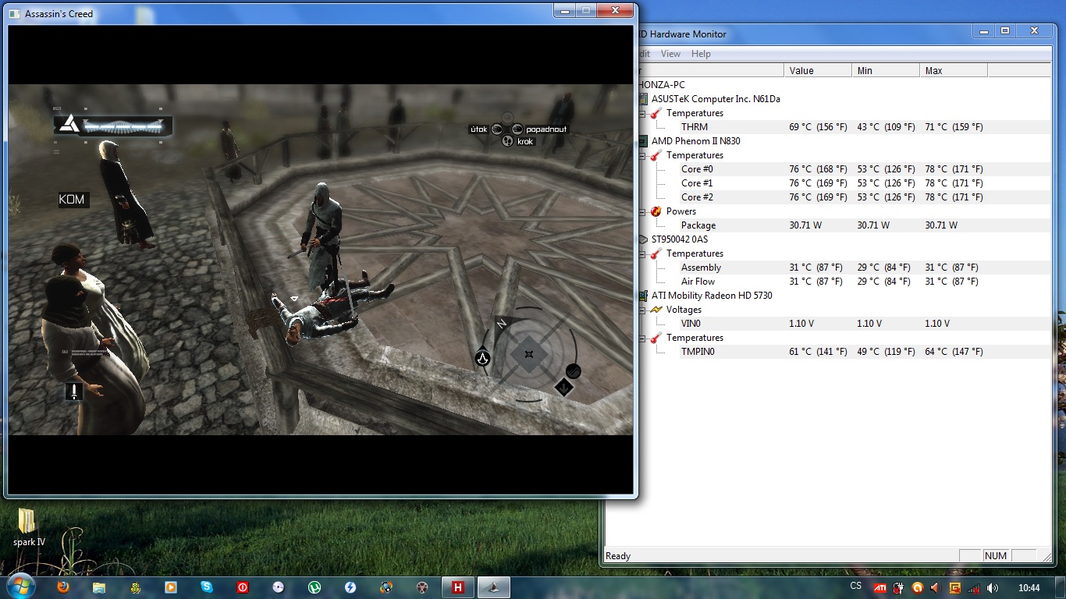Image resolution: width=1066 pixels, height=599 pixels.
Task: Click the 30.71 W value in the Value column
Action: (x=805, y=225)
